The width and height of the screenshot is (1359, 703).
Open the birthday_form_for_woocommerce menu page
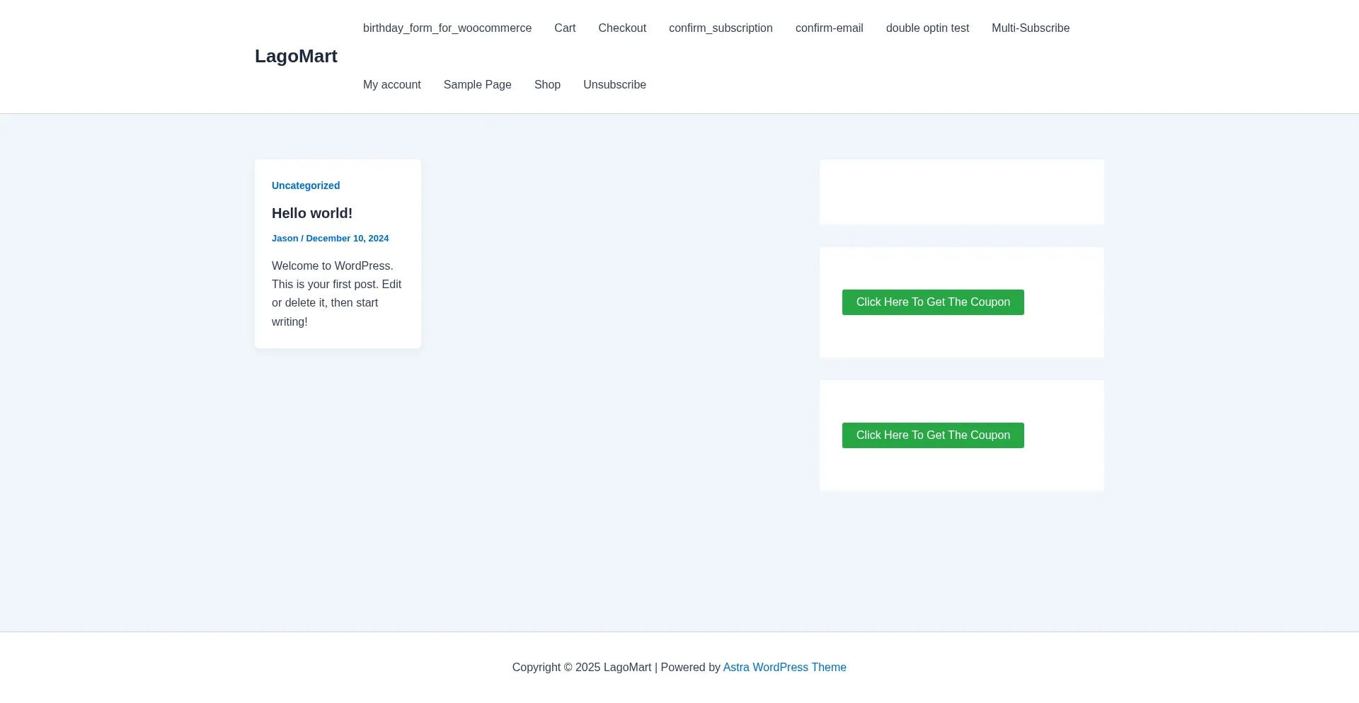pos(447,28)
